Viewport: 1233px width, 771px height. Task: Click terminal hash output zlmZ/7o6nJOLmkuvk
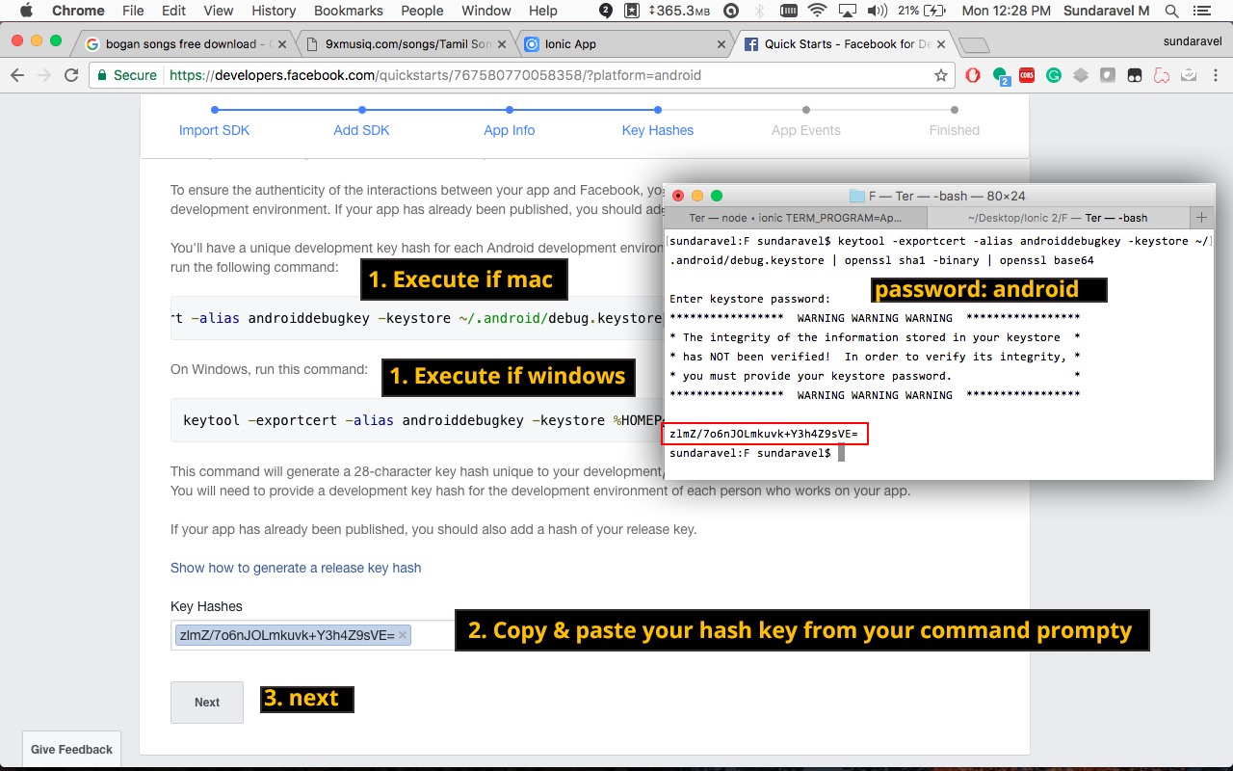coord(766,434)
